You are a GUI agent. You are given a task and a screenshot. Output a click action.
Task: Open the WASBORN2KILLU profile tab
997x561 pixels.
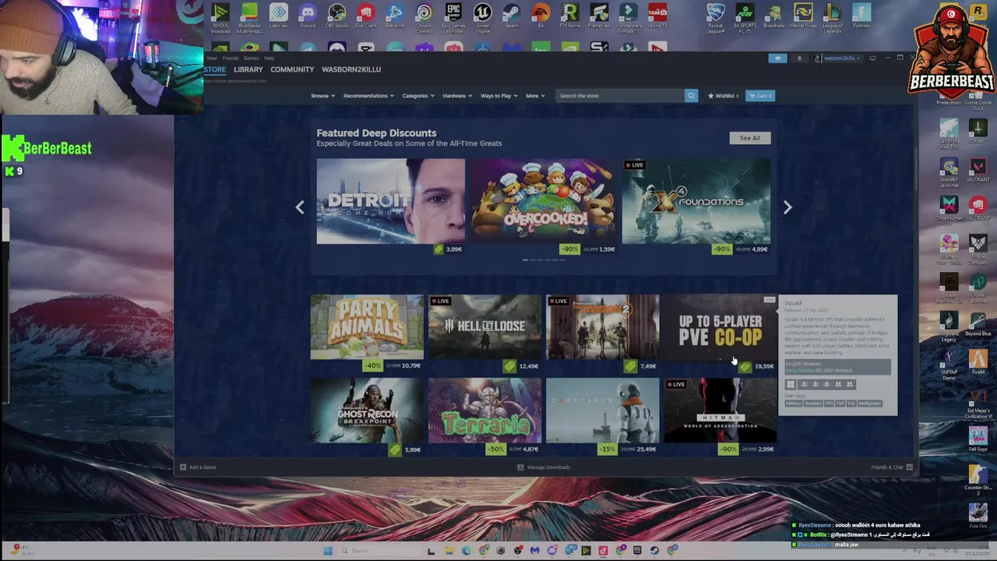pos(351,69)
